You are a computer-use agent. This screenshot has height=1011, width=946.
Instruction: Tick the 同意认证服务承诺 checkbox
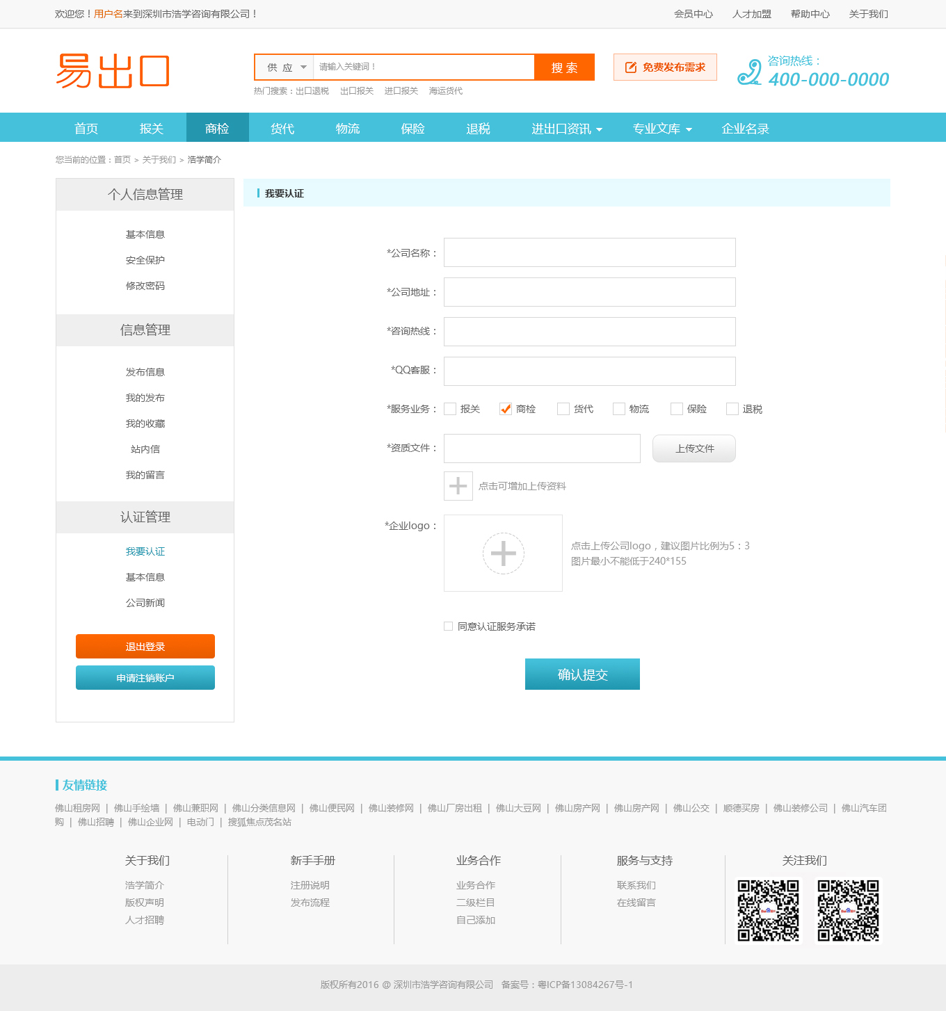[449, 626]
